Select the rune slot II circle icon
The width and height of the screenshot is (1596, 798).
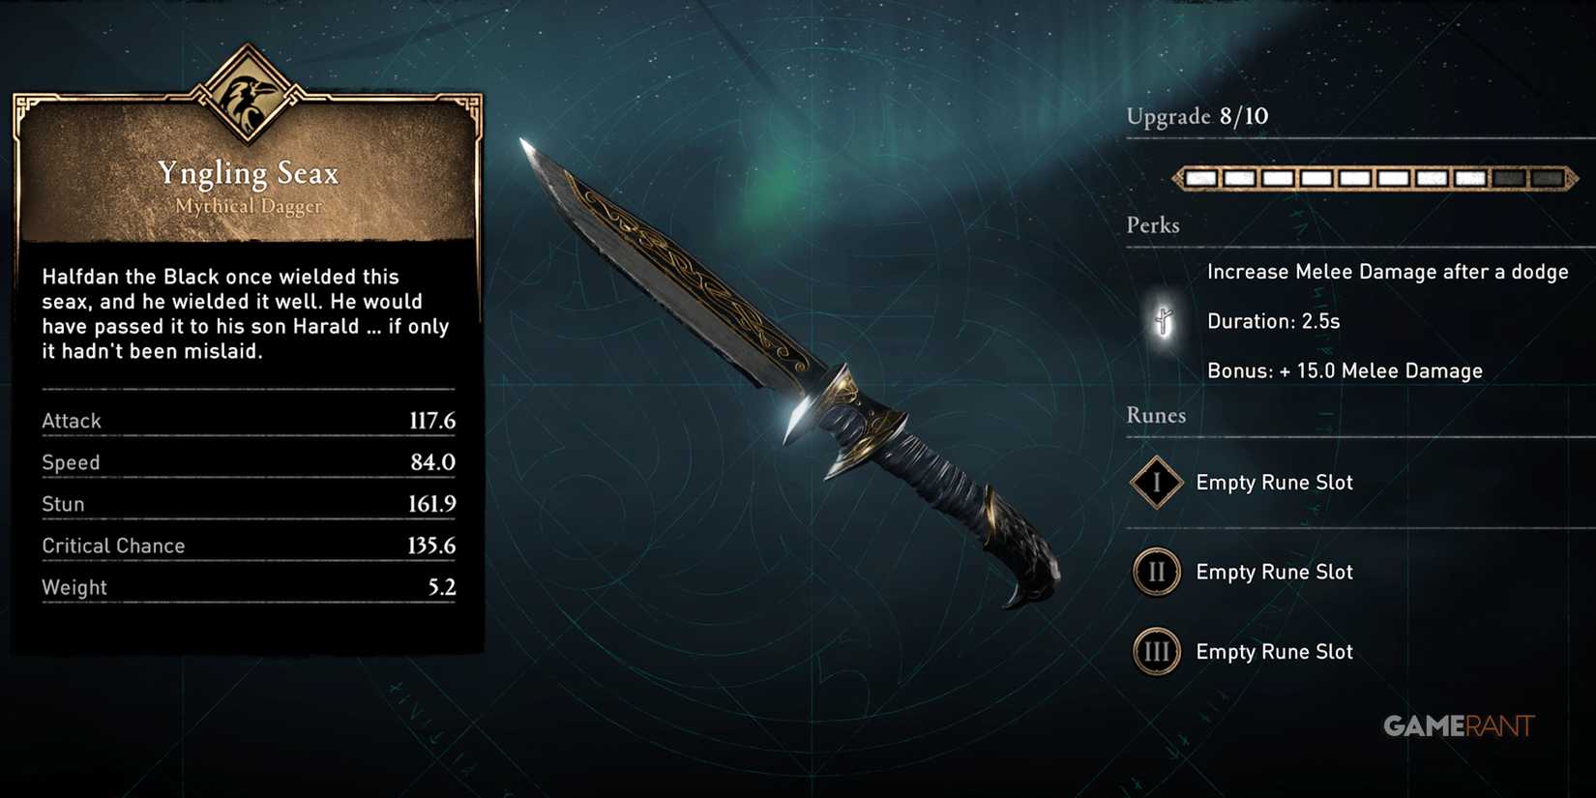(1156, 572)
